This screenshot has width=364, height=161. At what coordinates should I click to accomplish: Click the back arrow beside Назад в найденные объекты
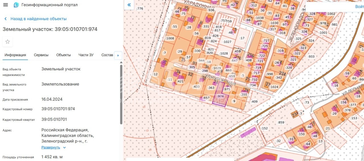point(5,19)
